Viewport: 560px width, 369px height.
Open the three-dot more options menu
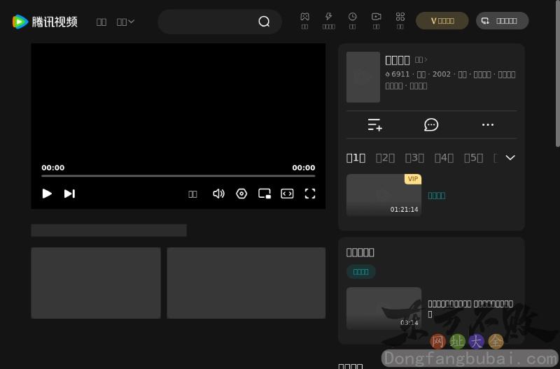(488, 125)
